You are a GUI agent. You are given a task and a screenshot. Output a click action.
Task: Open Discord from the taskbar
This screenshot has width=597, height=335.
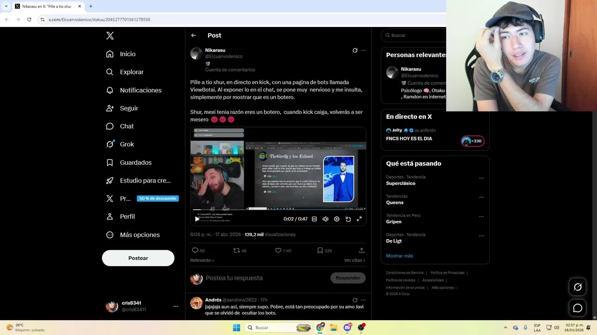[347, 328]
